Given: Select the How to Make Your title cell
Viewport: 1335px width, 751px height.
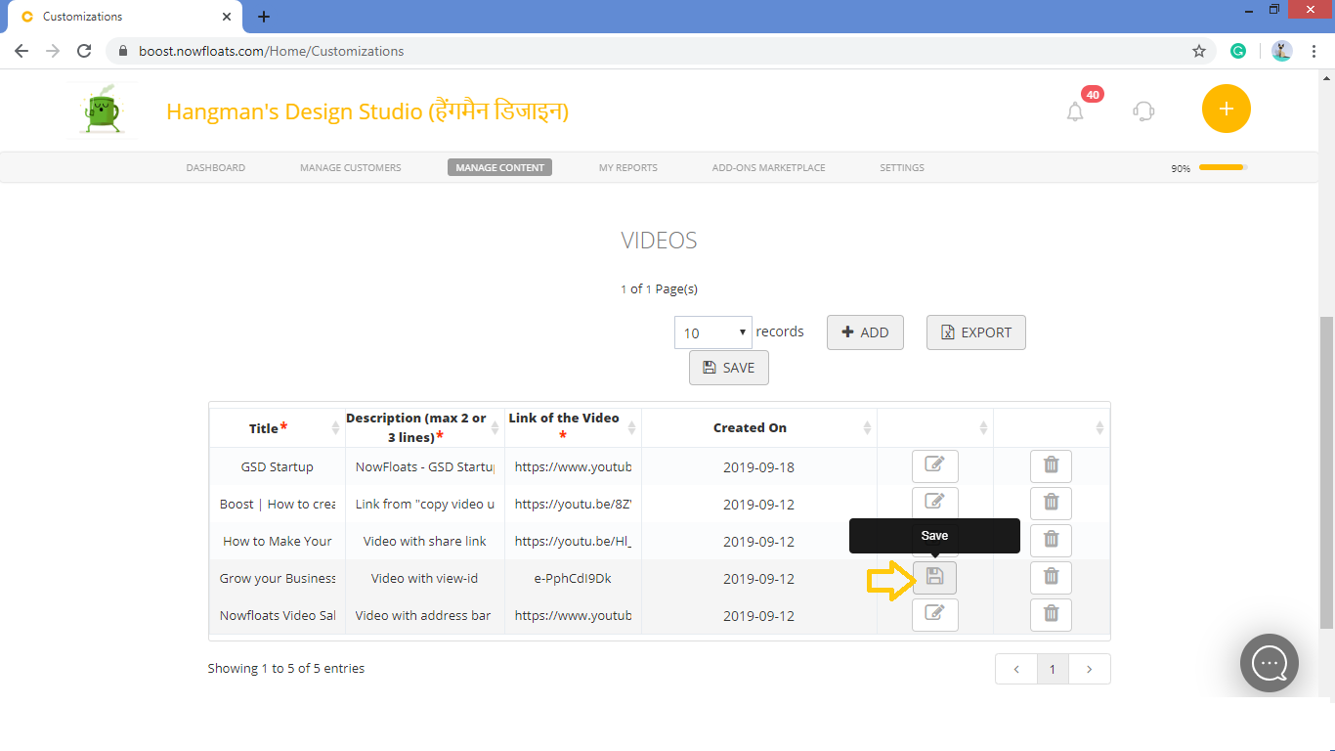Looking at the screenshot, I should point(278,541).
